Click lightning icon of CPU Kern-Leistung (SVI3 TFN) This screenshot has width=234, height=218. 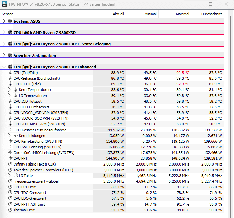pyautogui.click(x=10, y=141)
